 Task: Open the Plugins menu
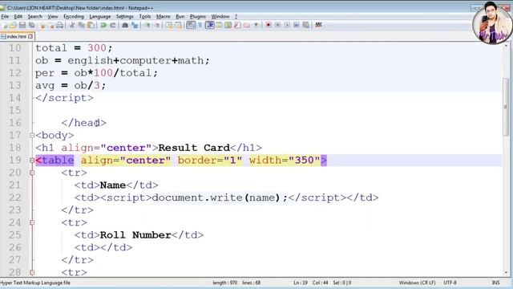pos(198,16)
